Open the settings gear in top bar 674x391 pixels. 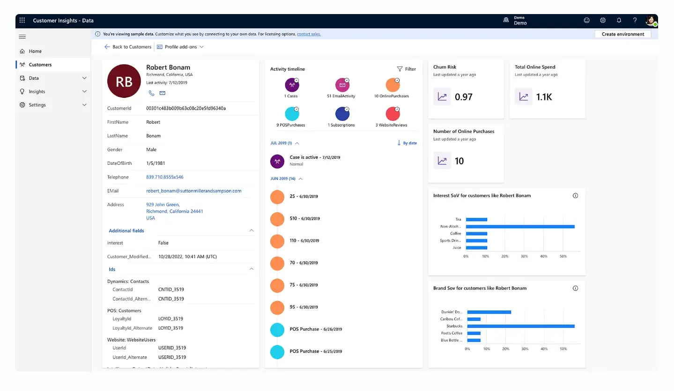coord(603,21)
